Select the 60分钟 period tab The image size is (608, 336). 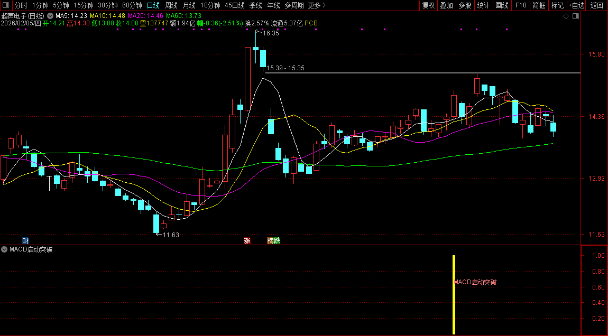pyautogui.click(x=132, y=5)
